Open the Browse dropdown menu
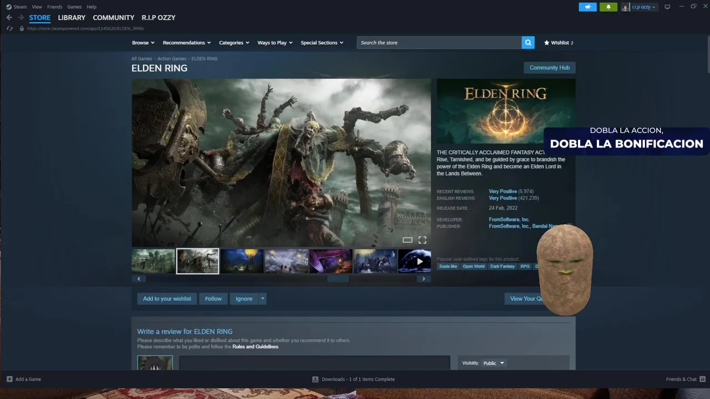 tap(143, 43)
